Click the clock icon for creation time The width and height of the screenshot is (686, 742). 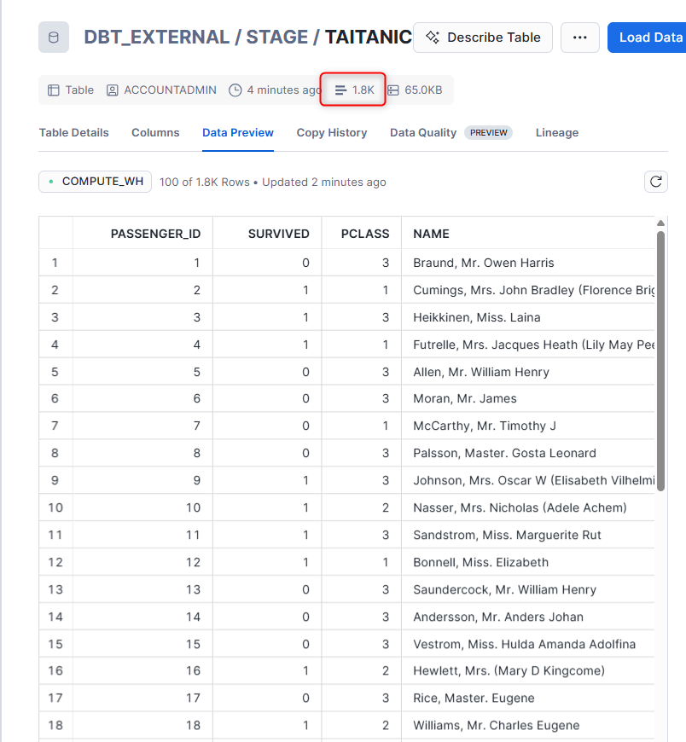(235, 90)
